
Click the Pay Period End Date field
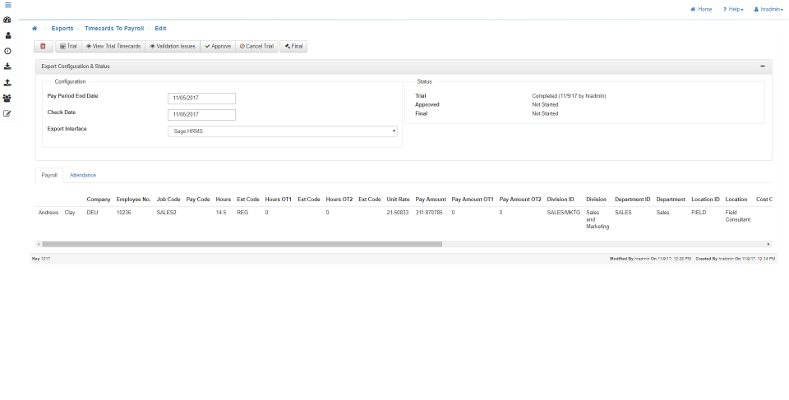[x=201, y=99]
